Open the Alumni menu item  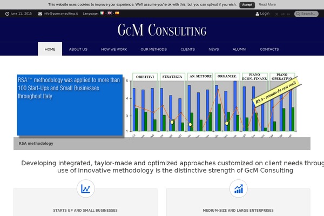[x=239, y=49]
